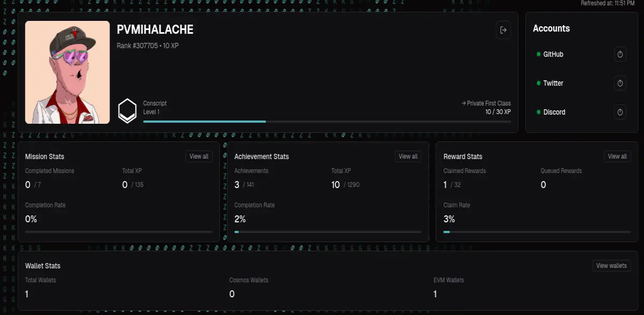The height and width of the screenshot is (315, 644).
Task: Open the profile avatar picture
Action: [x=67, y=72]
